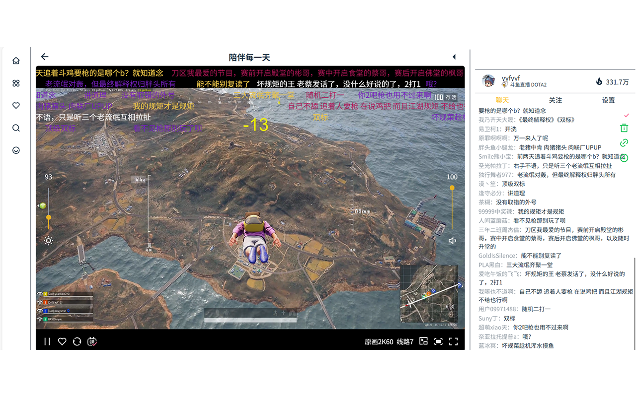Click chat username 胖头鱼小腿龙
Screen dimensions: 636x397
(x=497, y=147)
